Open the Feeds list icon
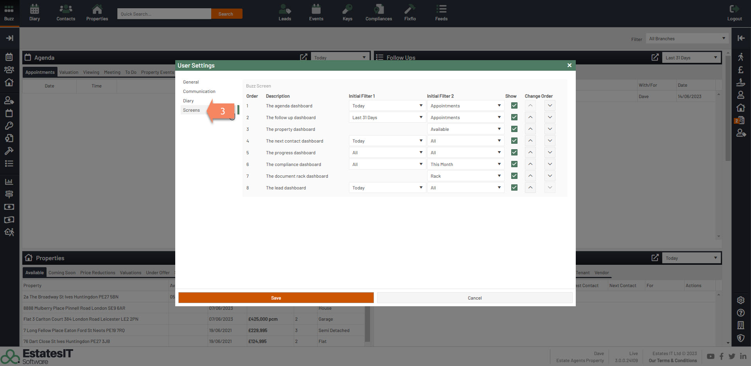This screenshot has height=366, width=751. (441, 12)
